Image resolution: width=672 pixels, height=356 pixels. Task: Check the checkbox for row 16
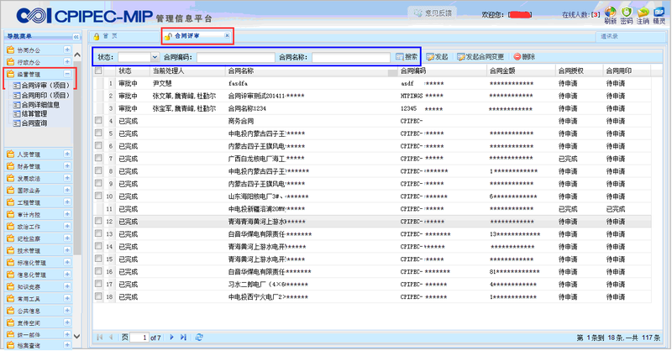(98, 271)
